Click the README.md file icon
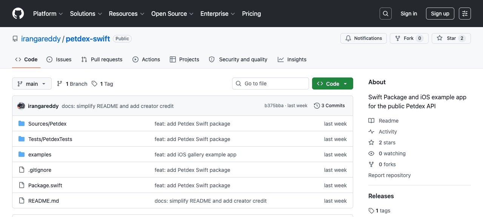 pyautogui.click(x=22, y=201)
